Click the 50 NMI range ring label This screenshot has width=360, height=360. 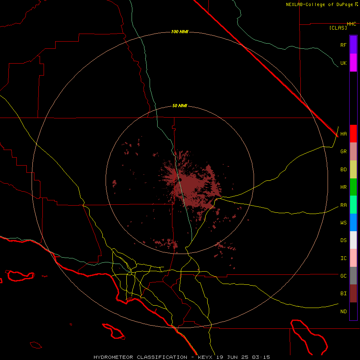tap(180, 106)
